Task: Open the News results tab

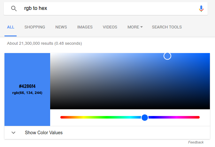Action: point(61,27)
